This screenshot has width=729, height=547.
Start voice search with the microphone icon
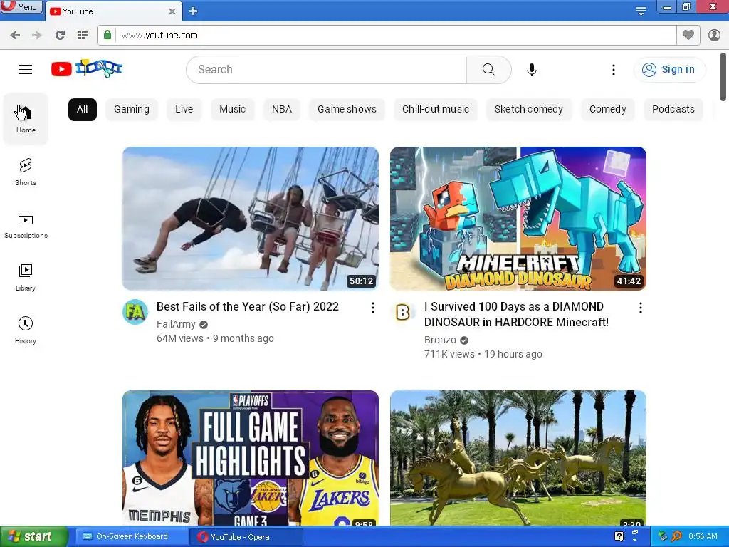tap(532, 70)
